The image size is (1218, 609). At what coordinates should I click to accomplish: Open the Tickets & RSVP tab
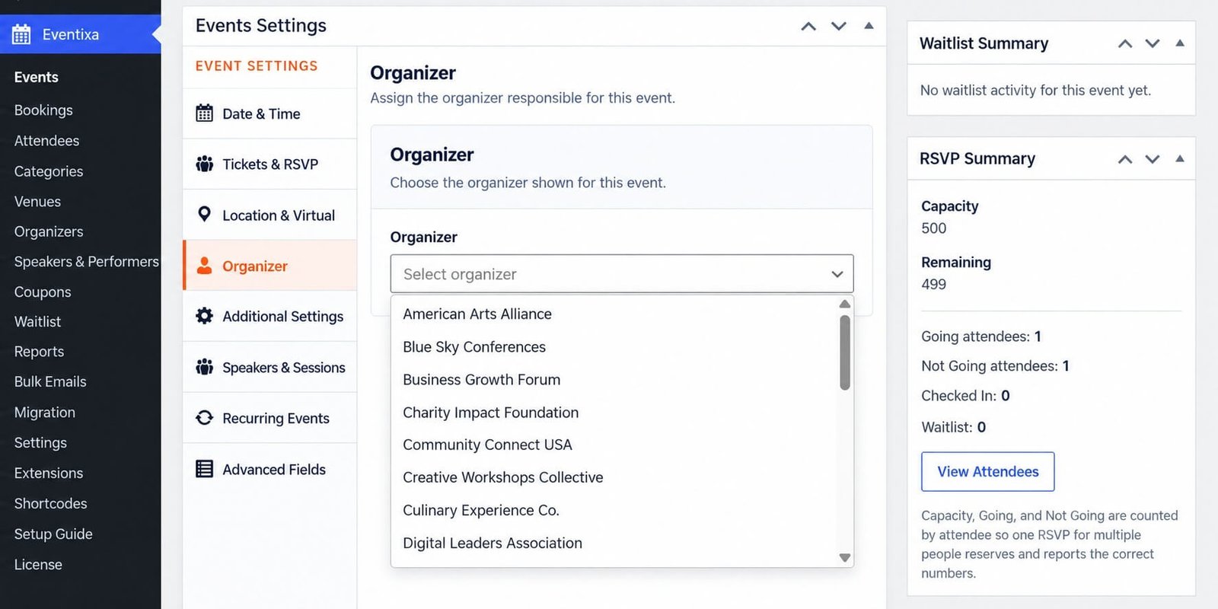point(269,164)
